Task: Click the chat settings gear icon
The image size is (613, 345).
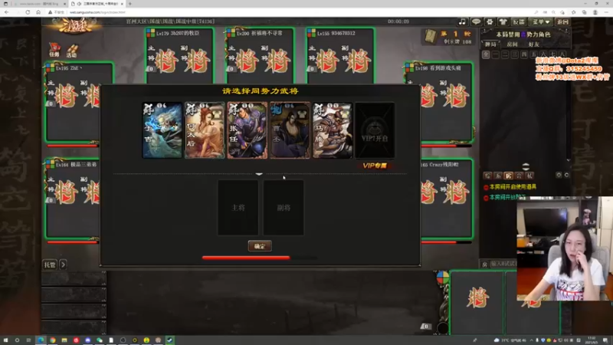Action: 559,175
